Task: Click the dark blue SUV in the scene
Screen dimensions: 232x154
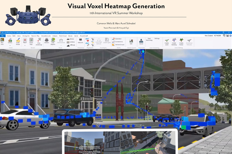Action: 74,117
